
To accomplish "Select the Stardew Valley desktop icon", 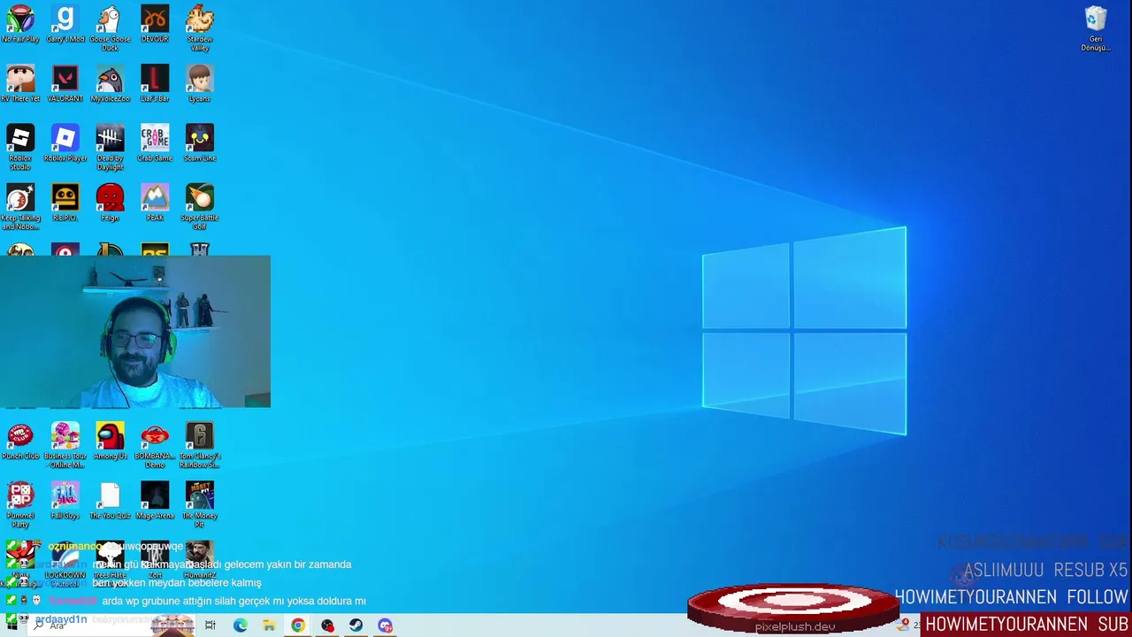I will coord(200,28).
